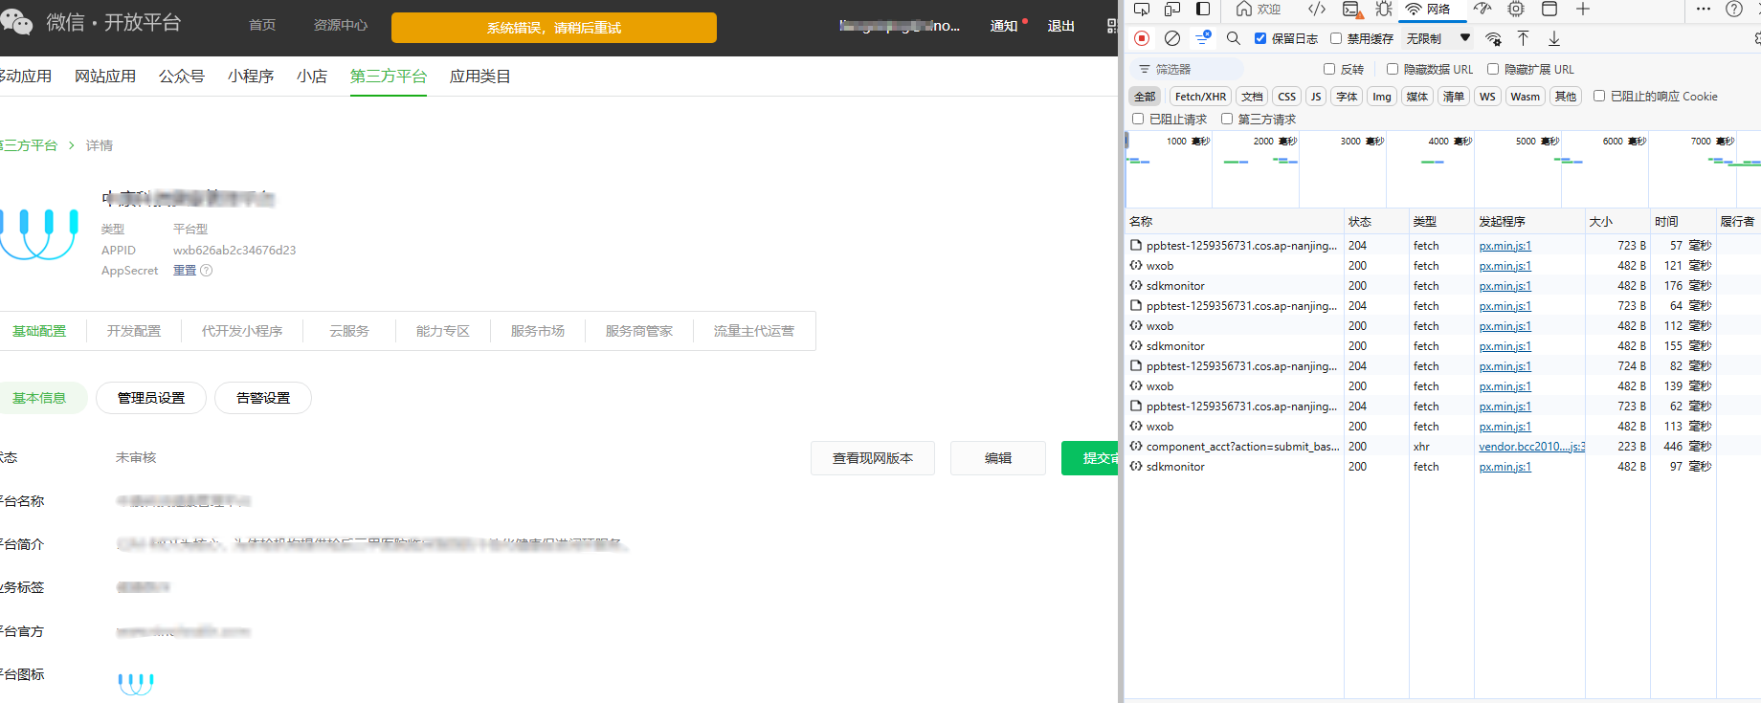Go to 小程序 in the top navigation

point(251,77)
